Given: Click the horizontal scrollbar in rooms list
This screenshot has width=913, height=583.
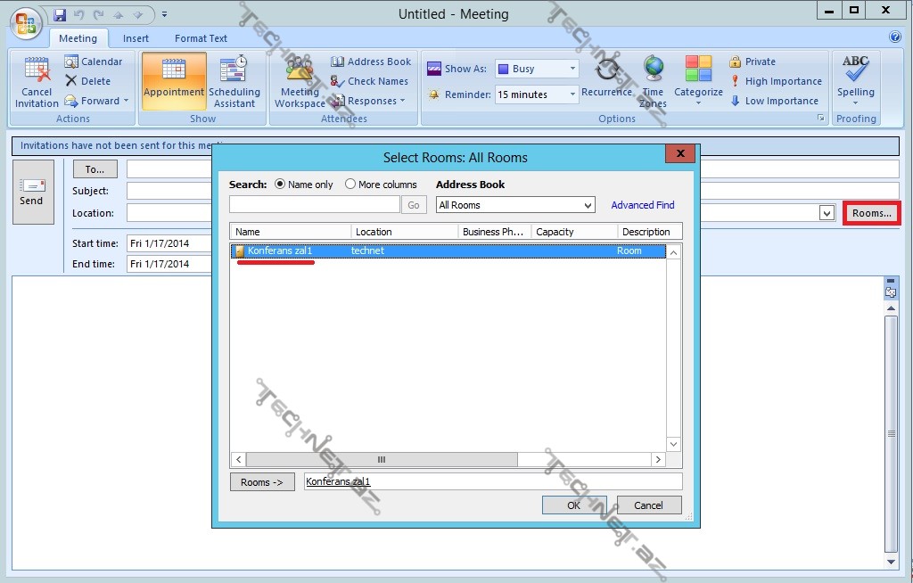Looking at the screenshot, I should coord(446,460).
